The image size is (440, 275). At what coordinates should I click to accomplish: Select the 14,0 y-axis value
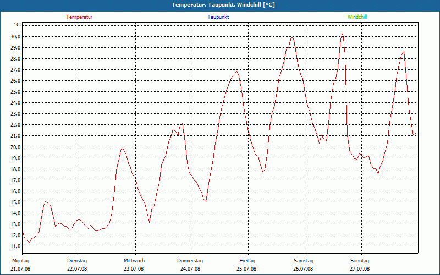pyautogui.click(x=15, y=213)
